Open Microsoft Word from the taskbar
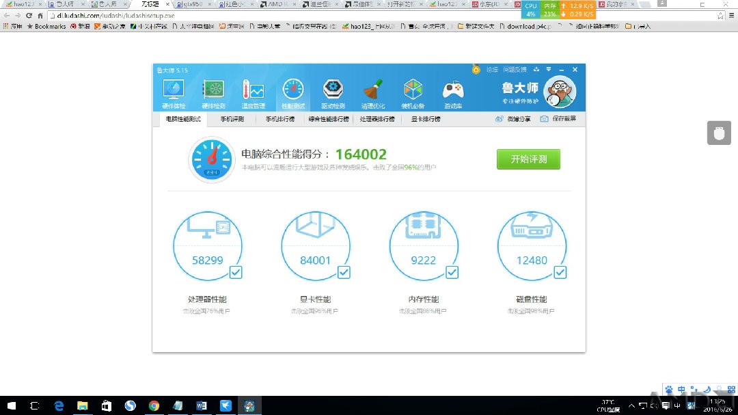The width and height of the screenshot is (738, 415). click(202, 405)
